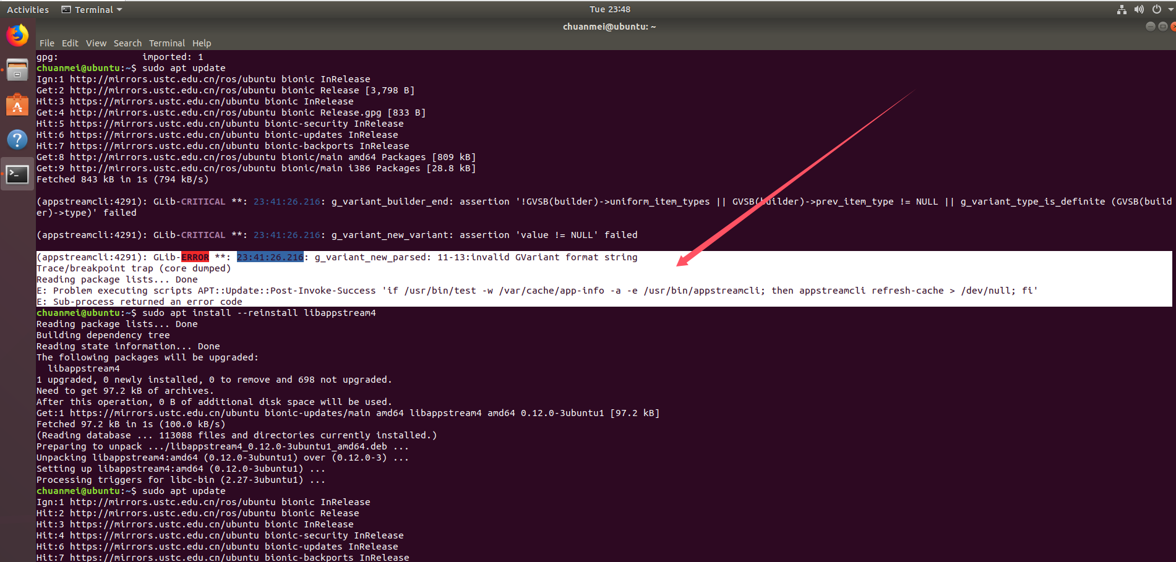Open the Files file manager from the dock
The image size is (1176, 562).
click(x=17, y=69)
